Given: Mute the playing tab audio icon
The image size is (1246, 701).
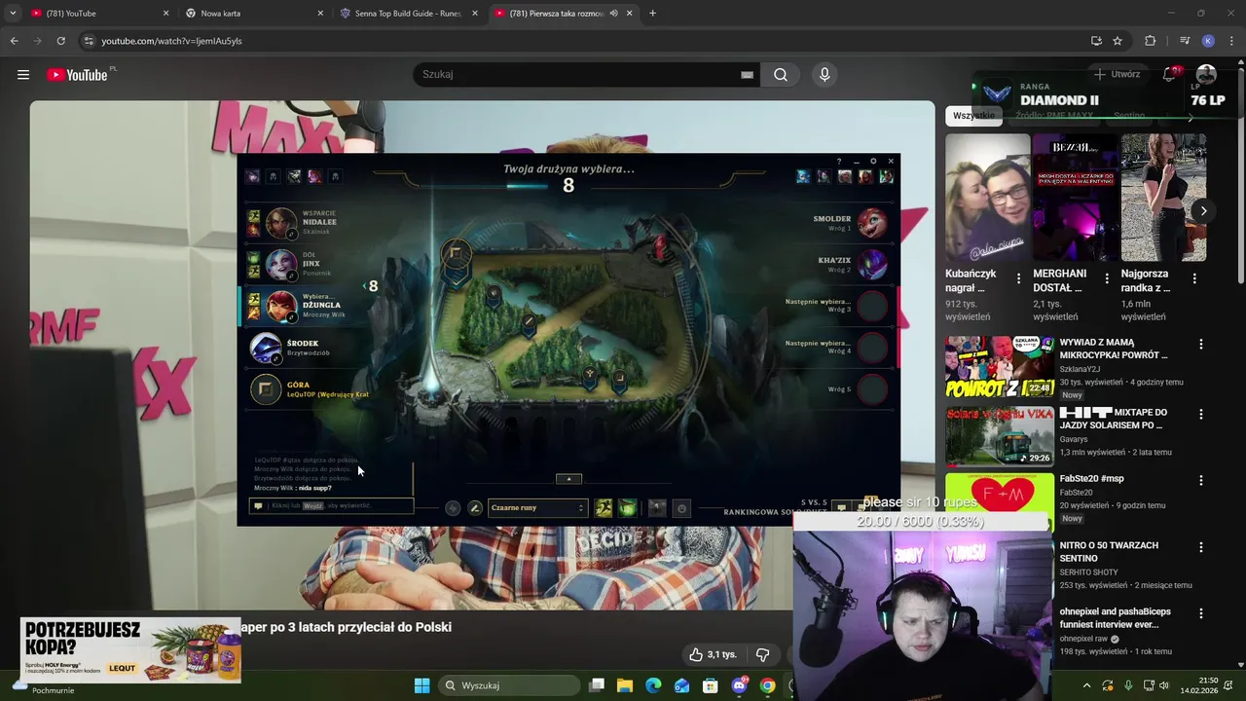Looking at the screenshot, I should point(613,14).
